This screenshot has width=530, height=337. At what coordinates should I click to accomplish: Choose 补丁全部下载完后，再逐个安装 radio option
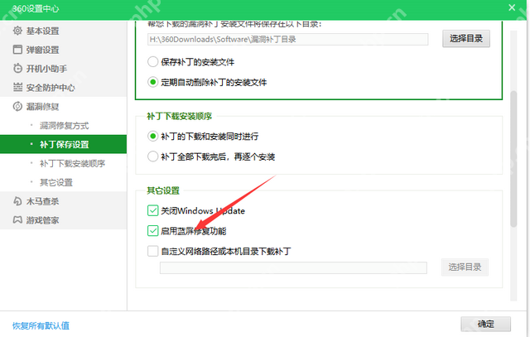[x=152, y=156]
